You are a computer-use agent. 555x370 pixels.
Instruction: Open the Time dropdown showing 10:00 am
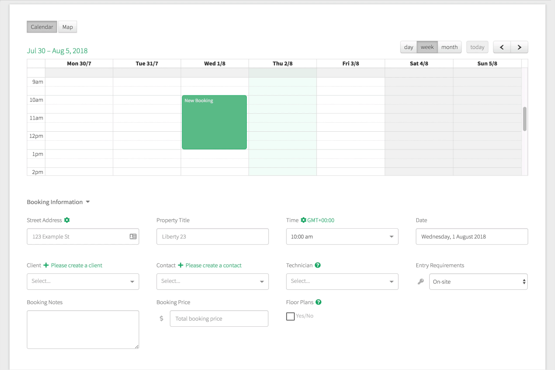[342, 237]
